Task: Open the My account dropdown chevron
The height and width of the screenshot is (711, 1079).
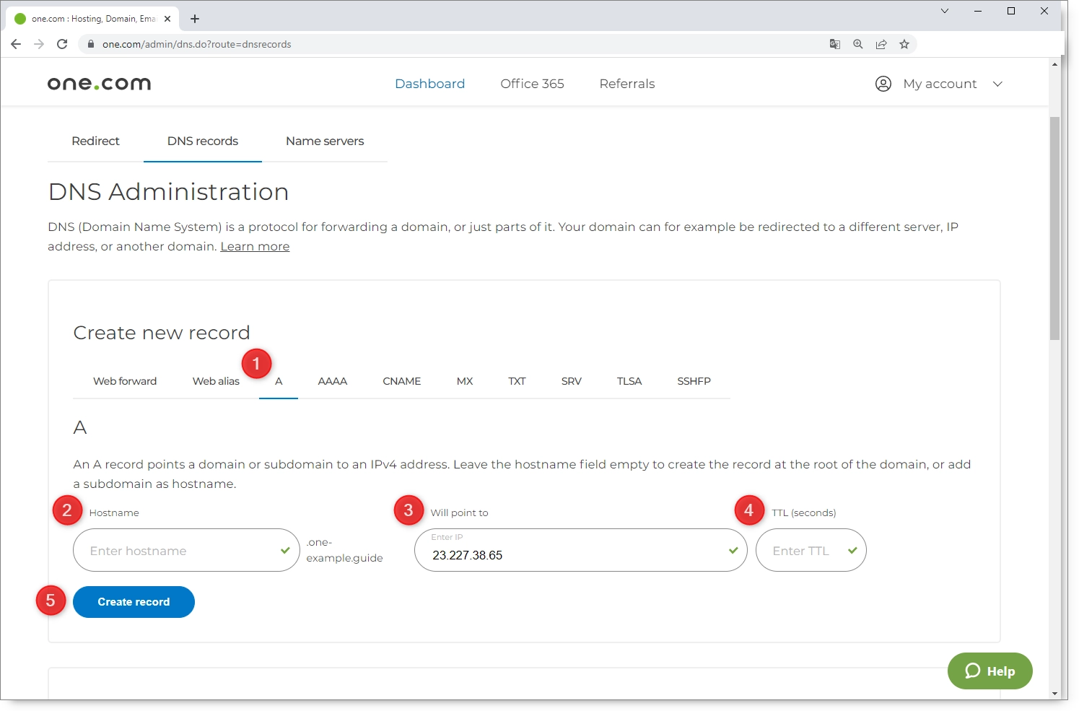Action: (x=998, y=84)
